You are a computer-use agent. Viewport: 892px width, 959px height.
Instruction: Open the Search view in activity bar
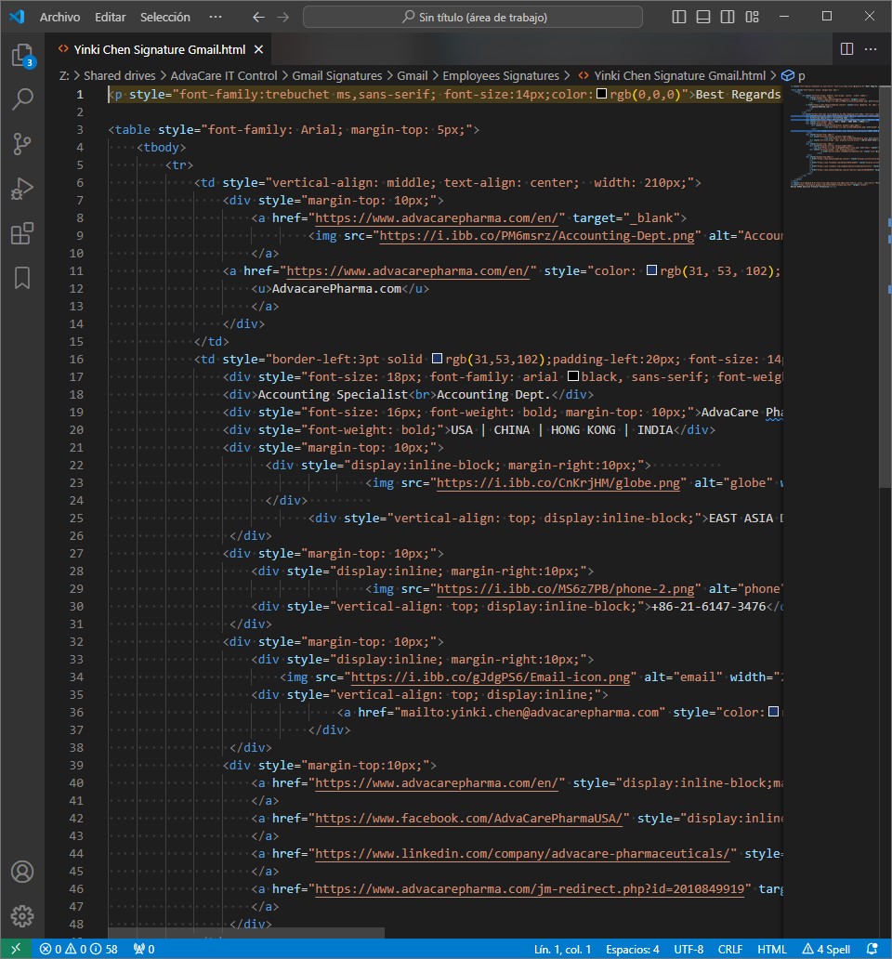point(22,99)
